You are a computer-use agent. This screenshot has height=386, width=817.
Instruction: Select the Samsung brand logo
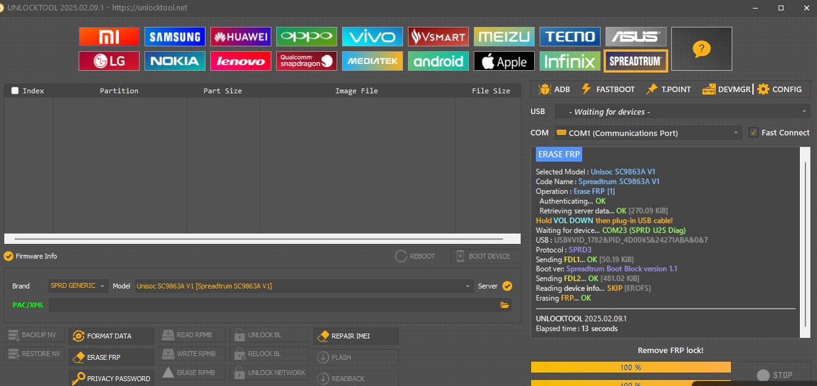(175, 37)
